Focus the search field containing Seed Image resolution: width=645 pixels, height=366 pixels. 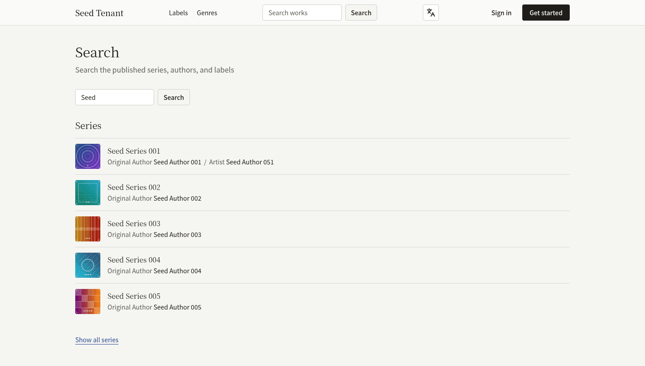pos(115,97)
